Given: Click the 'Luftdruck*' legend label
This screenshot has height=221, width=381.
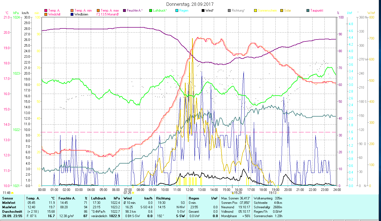Looking at the screenshot, I should [x=160, y=10].
